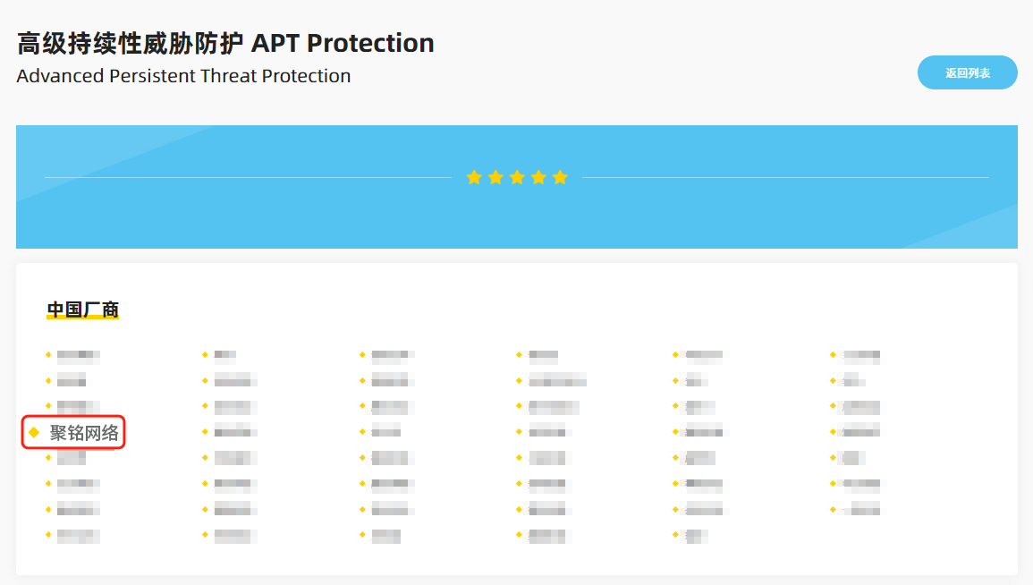Screen dimensions: 1033x585
Task: Click the Advanced Persistent Threat Protection subtitle
Action: pos(183,76)
